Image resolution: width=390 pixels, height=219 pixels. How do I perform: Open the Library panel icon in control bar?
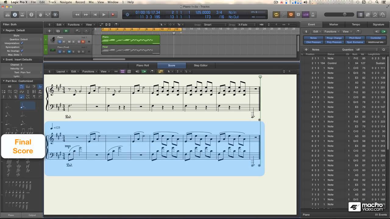[8, 14]
